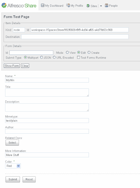Grab the Description text area resize handle
Image resolution: width=140 pixels, height=188 pixels.
(88, 110)
